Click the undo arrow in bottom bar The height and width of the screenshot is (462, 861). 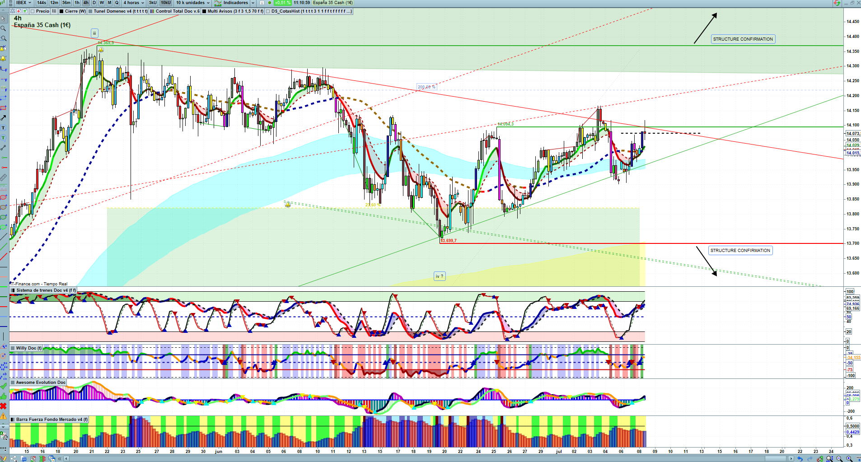[x=800, y=459]
